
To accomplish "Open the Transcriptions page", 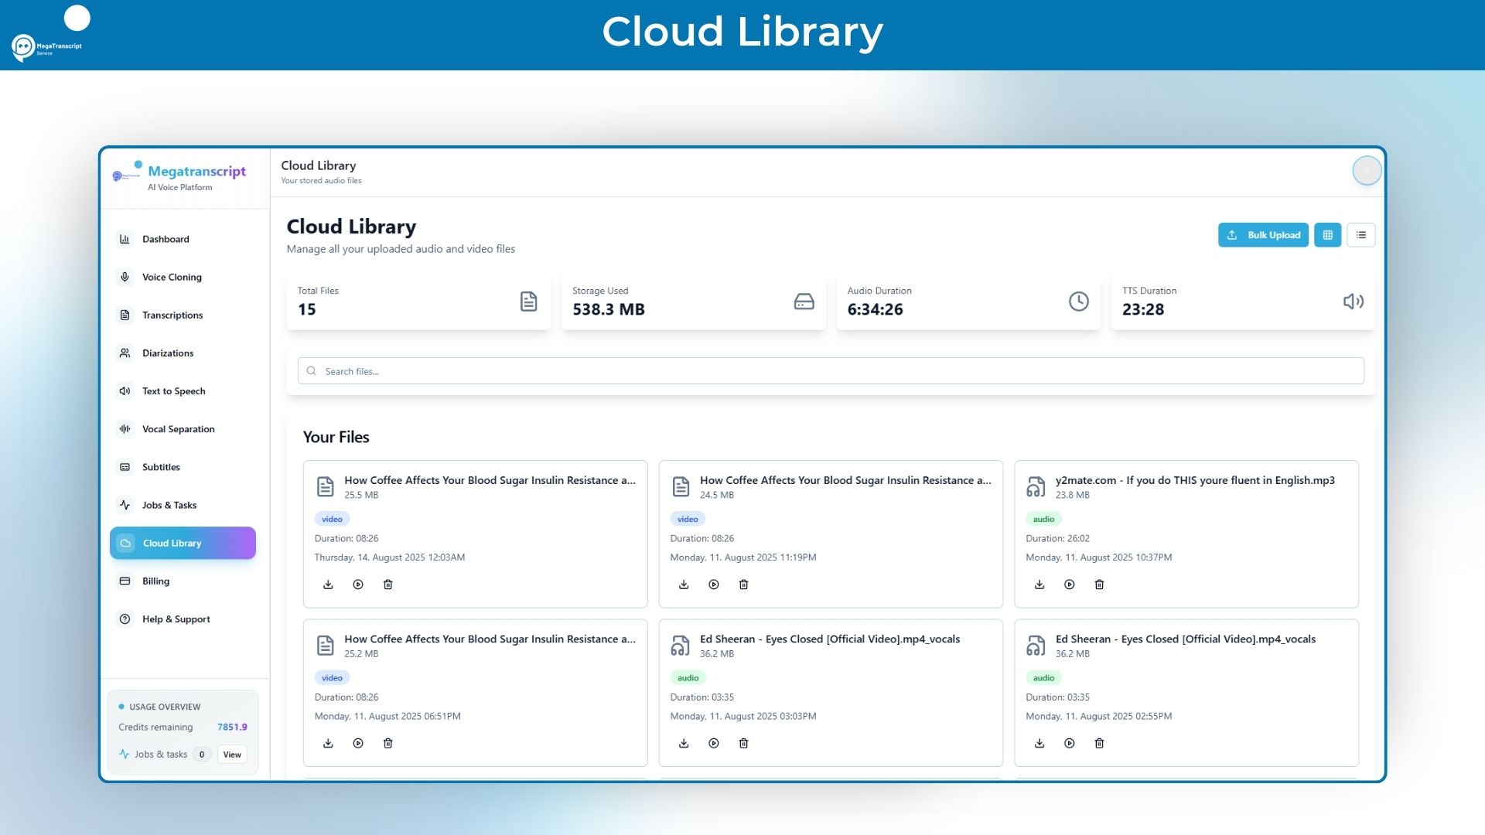I will click(x=172, y=315).
